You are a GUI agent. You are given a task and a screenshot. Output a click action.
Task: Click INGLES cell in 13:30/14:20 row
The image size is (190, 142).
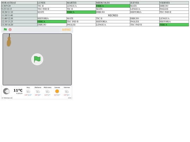[x=81, y=25]
